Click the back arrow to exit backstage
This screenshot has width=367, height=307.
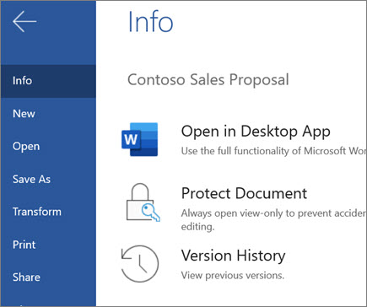click(x=24, y=21)
